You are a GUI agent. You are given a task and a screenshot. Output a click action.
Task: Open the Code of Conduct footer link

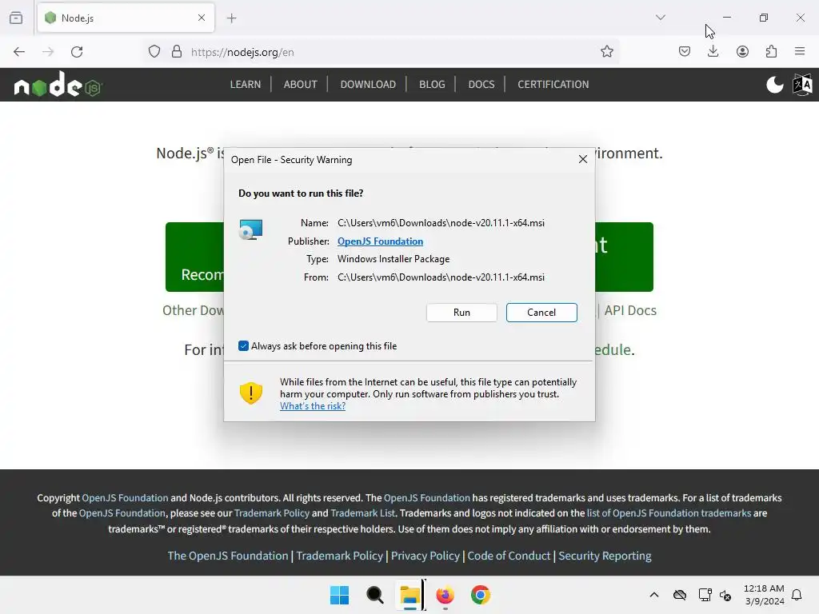(x=509, y=556)
